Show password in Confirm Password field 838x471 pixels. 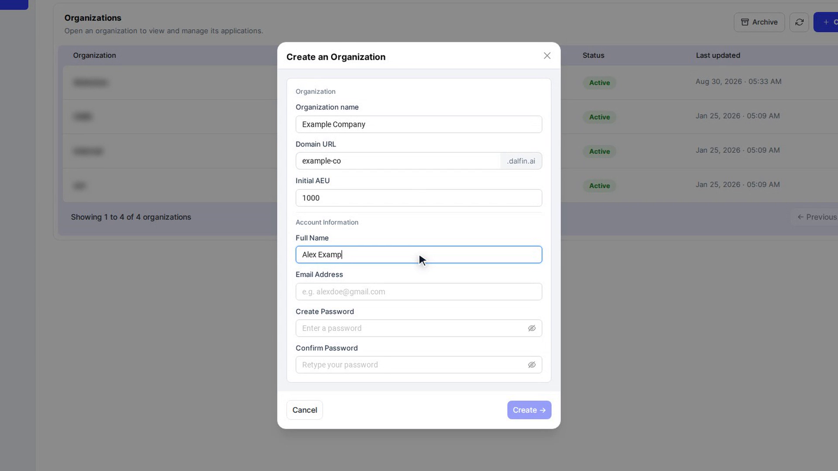point(532,365)
